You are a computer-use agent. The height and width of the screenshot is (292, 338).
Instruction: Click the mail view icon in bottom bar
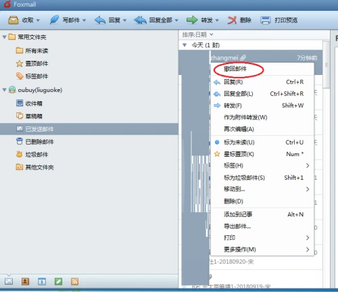pyautogui.click(x=9, y=281)
